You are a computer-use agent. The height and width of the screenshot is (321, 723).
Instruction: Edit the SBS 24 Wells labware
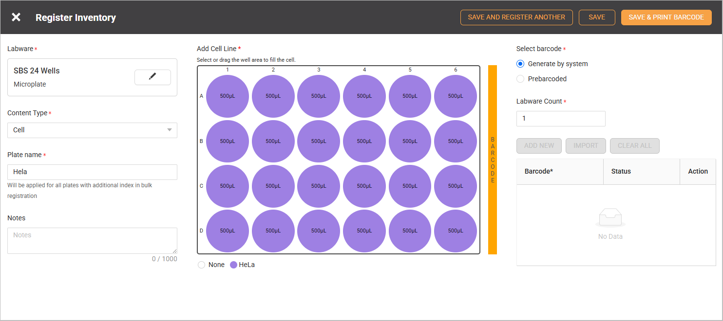tap(152, 77)
